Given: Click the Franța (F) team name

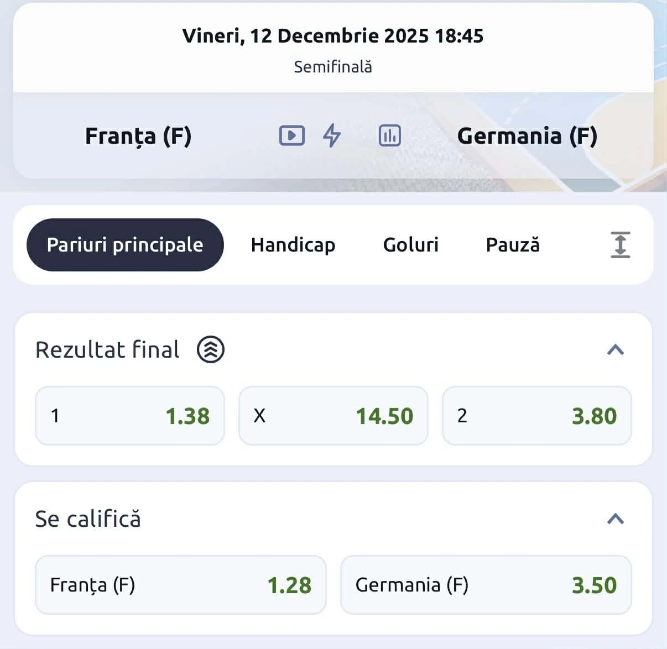Looking at the screenshot, I should [x=138, y=136].
